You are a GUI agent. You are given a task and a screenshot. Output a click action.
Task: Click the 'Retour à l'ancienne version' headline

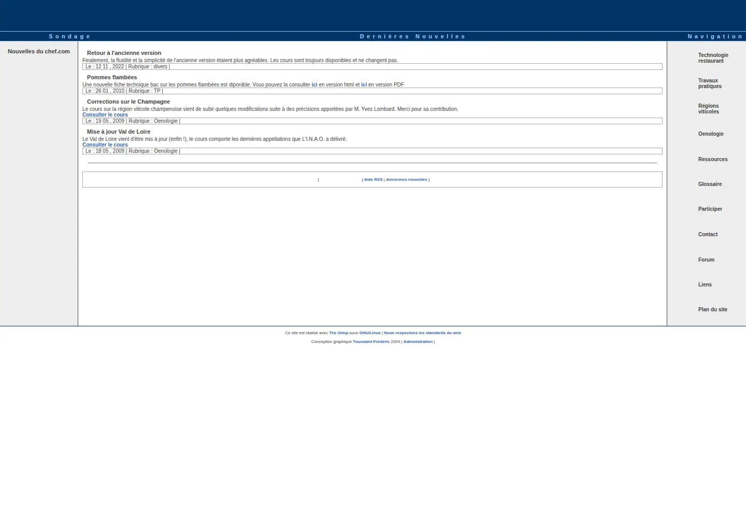[124, 53]
